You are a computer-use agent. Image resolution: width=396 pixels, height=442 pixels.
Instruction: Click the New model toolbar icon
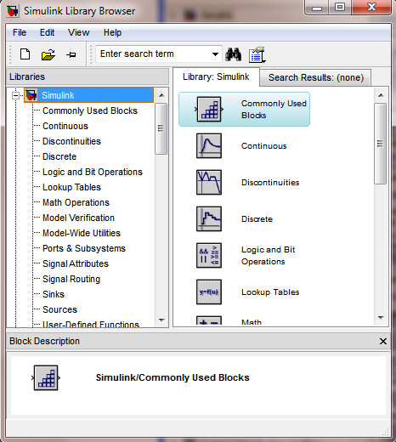(25, 54)
